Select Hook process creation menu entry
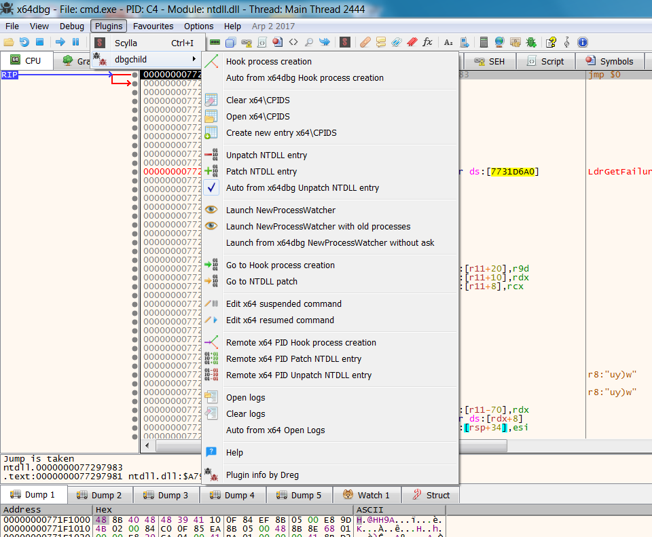This screenshot has width=652, height=537. [x=268, y=62]
